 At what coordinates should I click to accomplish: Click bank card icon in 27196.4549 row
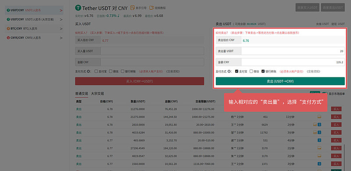tap(319, 148)
